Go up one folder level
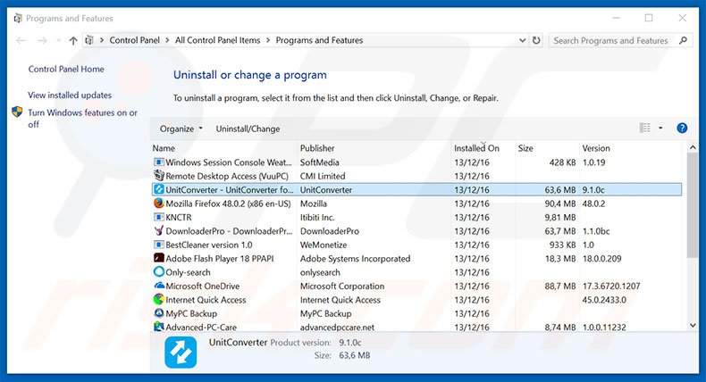 73,40
